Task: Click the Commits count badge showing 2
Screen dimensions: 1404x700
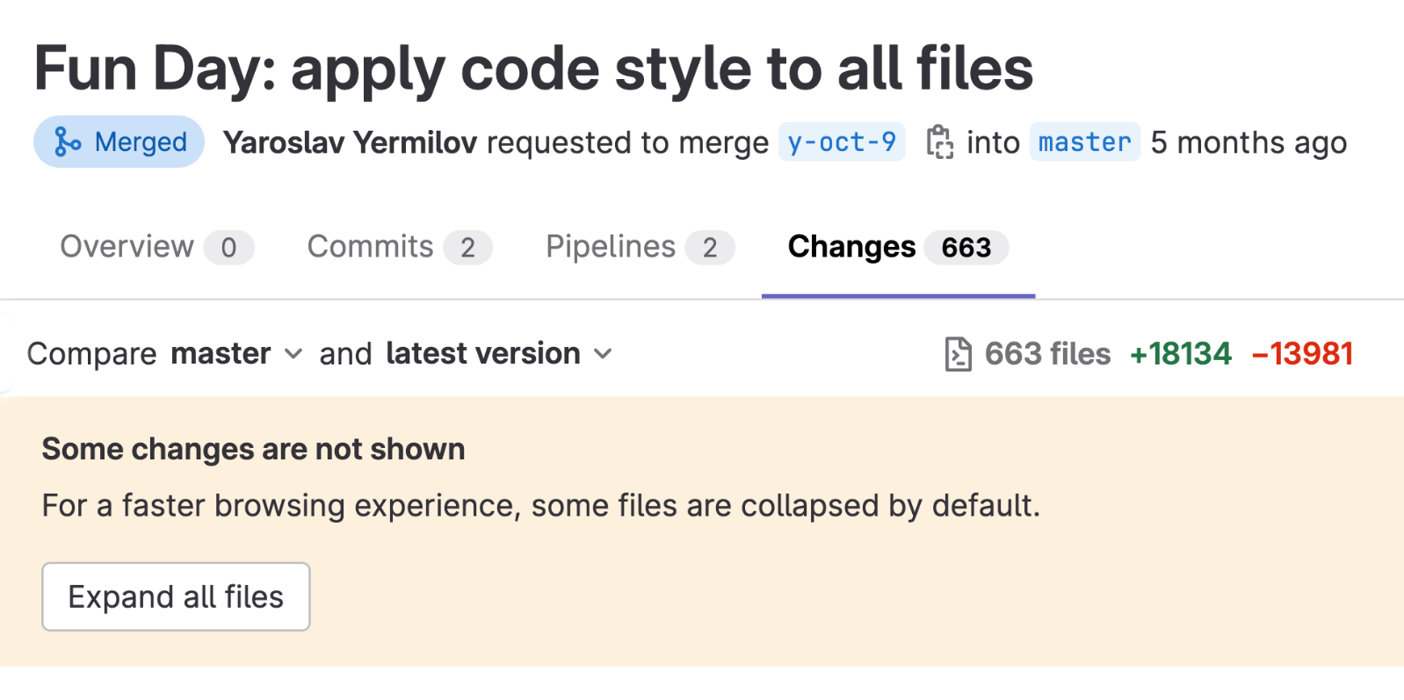Action: pyautogui.click(x=467, y=248)
